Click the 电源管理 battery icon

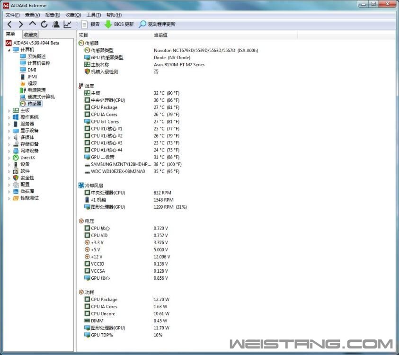23,90
